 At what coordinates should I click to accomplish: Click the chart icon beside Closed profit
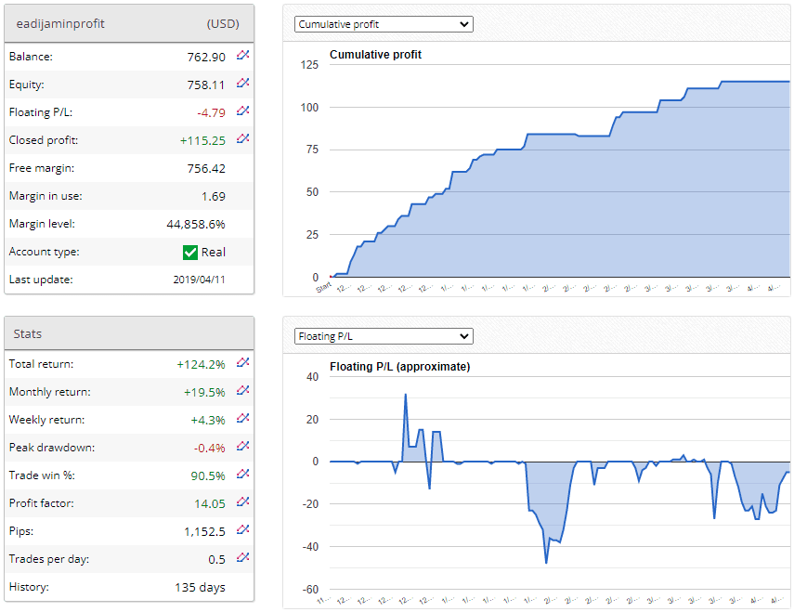(x=242, y=139)
